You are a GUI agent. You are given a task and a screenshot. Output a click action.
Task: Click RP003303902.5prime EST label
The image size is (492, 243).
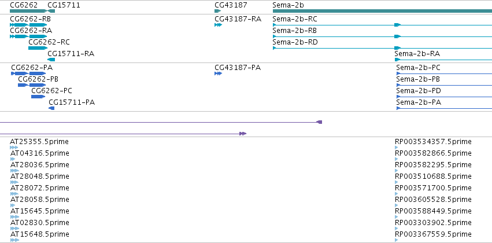pos(433,223)
